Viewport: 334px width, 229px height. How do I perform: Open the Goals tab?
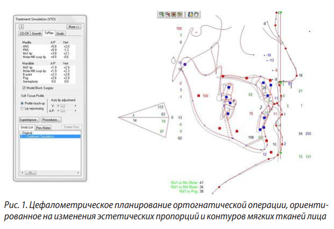[x=60, y=33]
